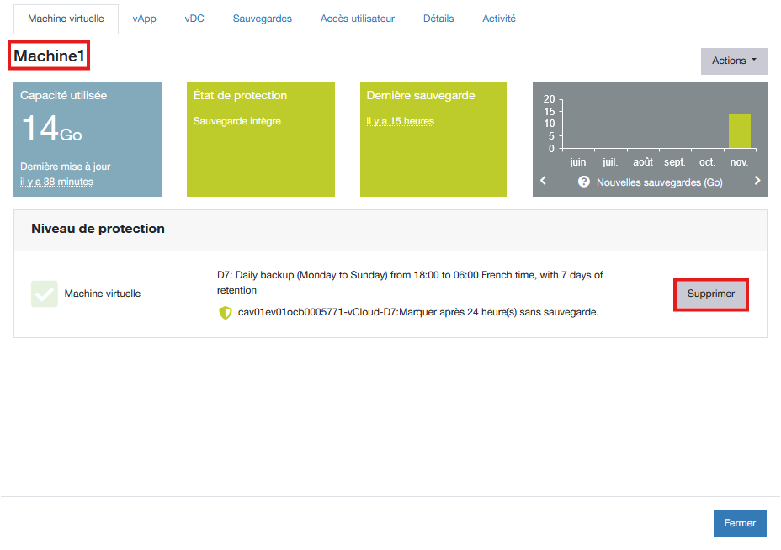Image resolution: width=781 pixels, height=550 pixels.
Task: Show the Détails tab
Action: [438, 19]
